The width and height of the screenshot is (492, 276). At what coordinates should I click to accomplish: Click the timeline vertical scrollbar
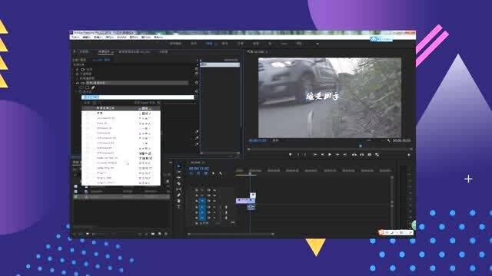tap(391, 192)
